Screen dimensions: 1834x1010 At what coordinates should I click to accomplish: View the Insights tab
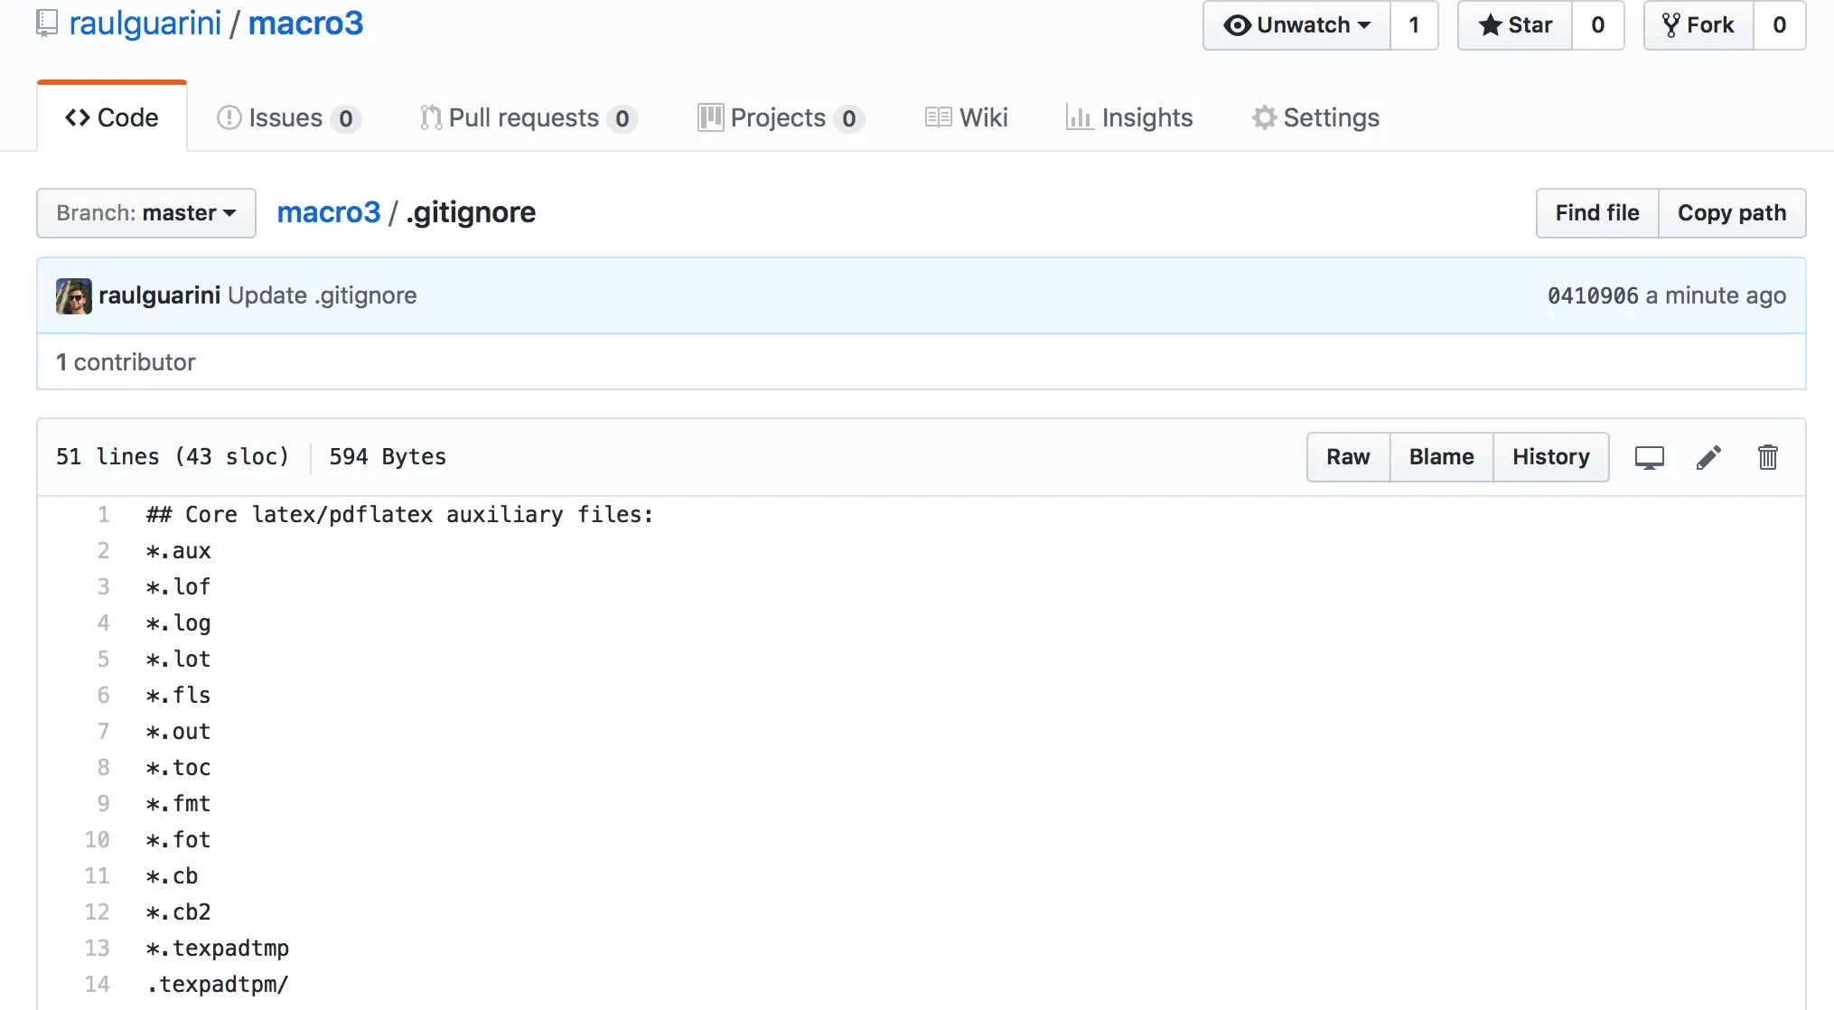coord(1129,118)
